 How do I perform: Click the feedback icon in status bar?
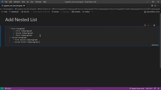pyautogui.click(x=155, y=88)
